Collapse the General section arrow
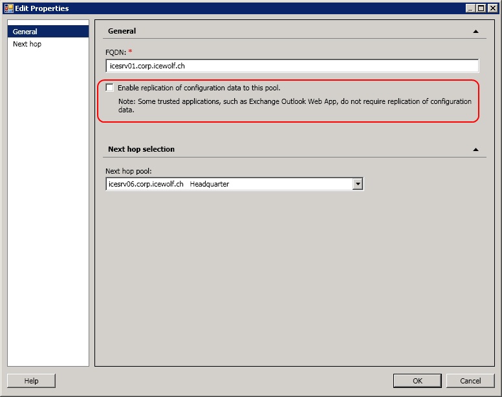This screenshot has height=397, width=502. tap(475, 31)
